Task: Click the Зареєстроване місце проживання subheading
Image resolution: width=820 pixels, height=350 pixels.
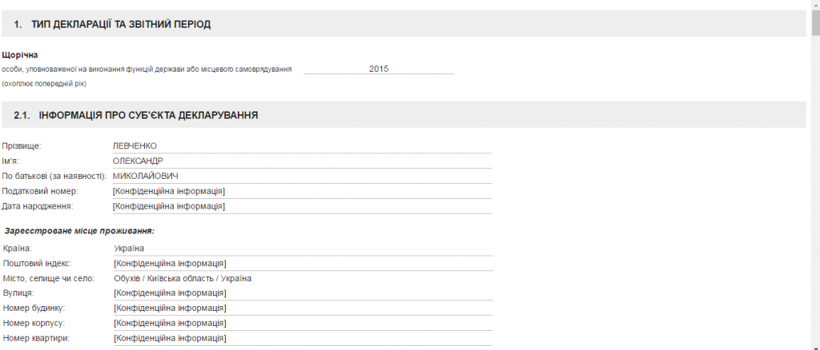Action: [79, 230]
